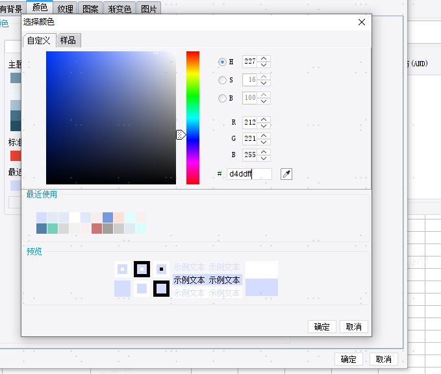The height and width of the screenshot is (374, 441).
Task: Switch to the 自定义 tab
Action: tap(39, 40)
